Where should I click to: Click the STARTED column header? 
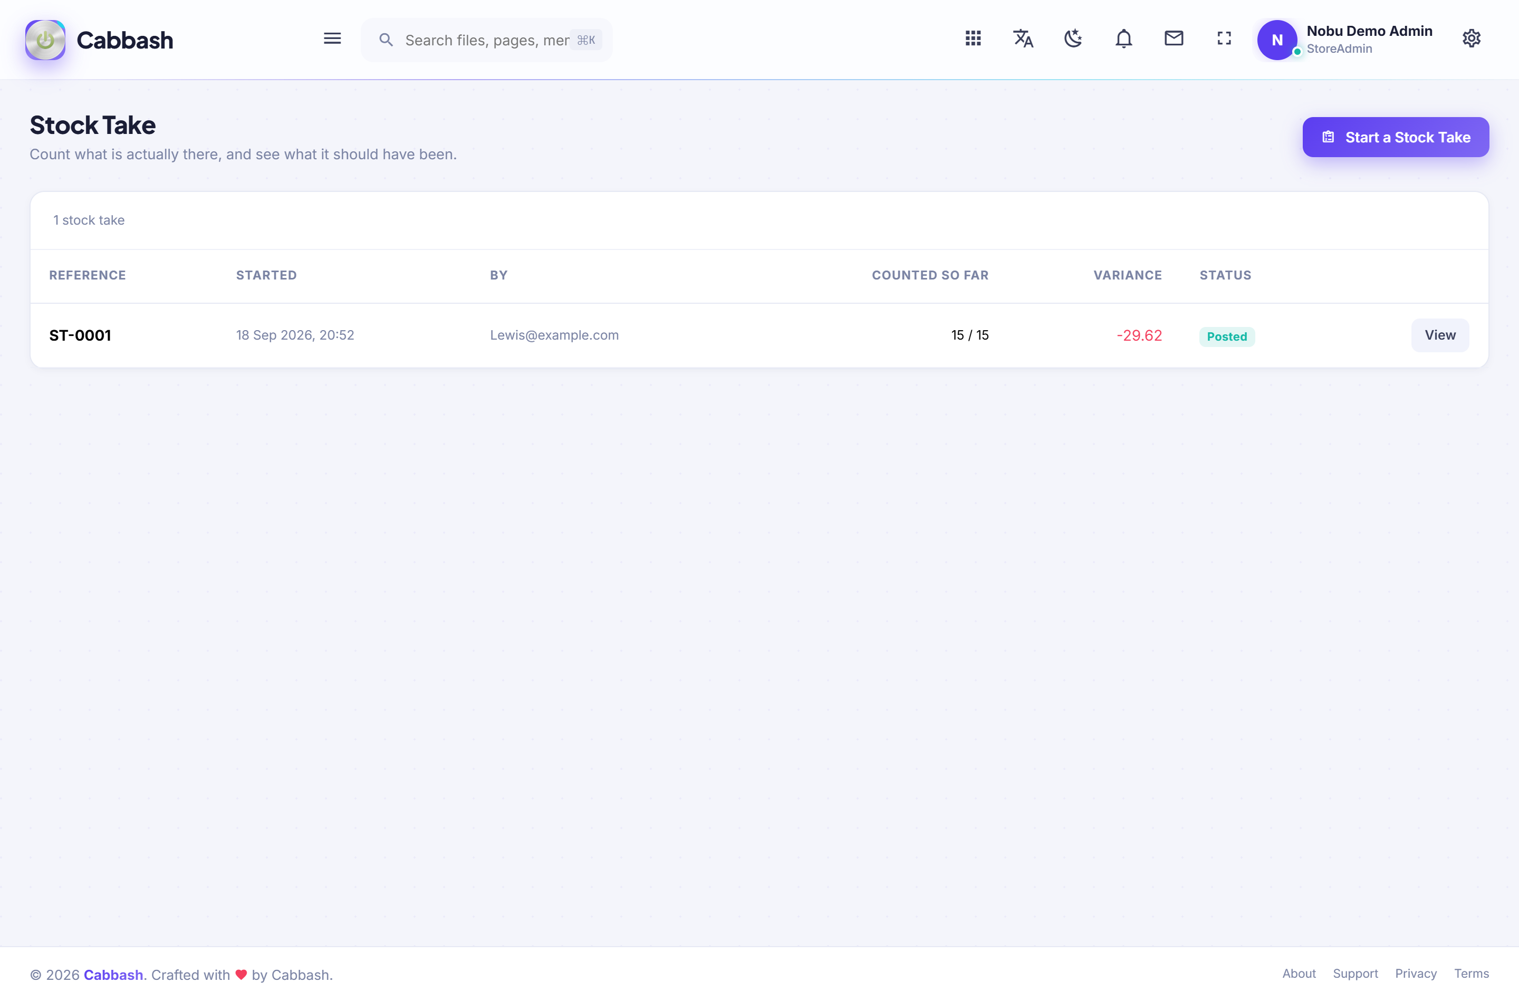click(x=266, y=275)
